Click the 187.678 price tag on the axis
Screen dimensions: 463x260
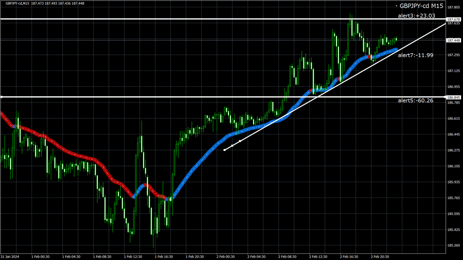click(453, 19)
